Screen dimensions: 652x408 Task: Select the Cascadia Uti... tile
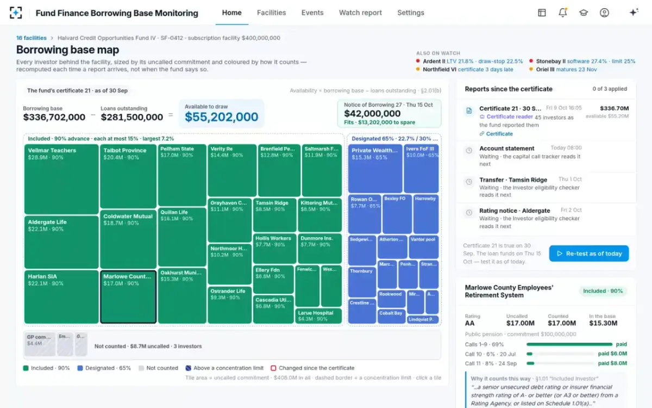pos(273,310)
